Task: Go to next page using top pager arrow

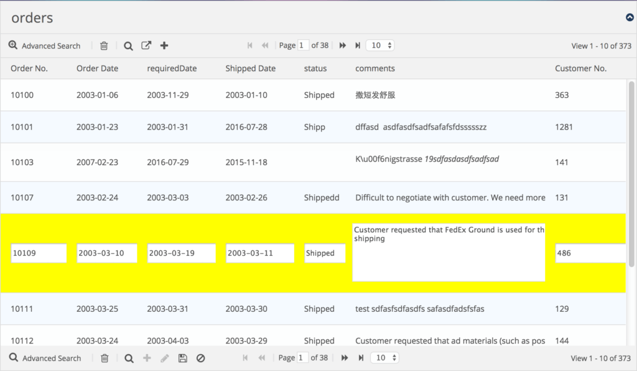Action: pyautogui.click(x=343, y=45)
